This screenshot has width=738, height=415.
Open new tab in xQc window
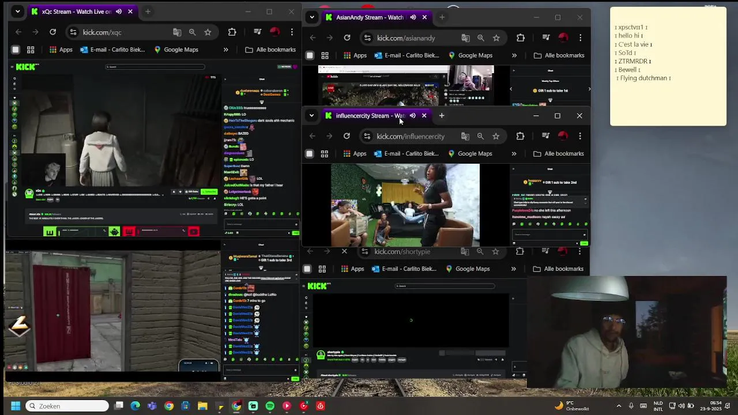pos(148,12)
